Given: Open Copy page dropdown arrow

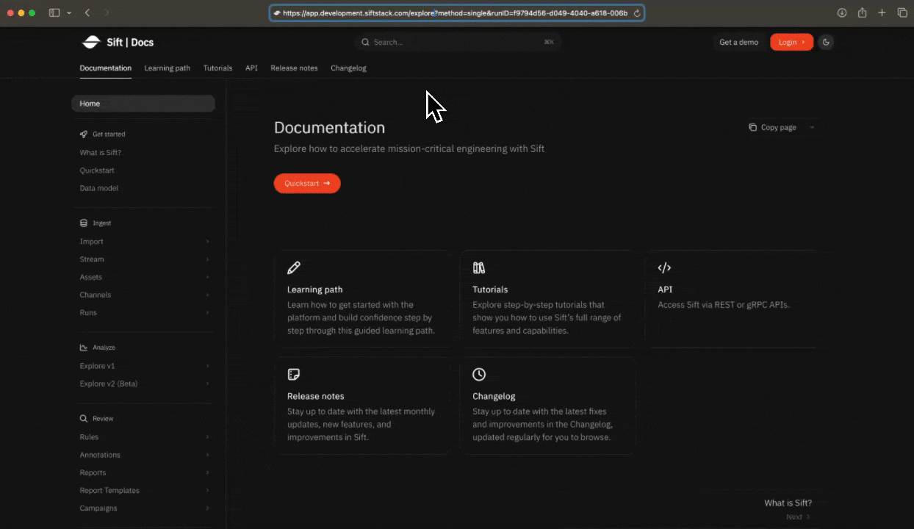Looking at the screenshot, I should point(812,128).
